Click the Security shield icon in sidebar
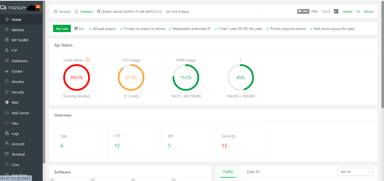Screen dimensions: 384x181 (x=7, y=92)
